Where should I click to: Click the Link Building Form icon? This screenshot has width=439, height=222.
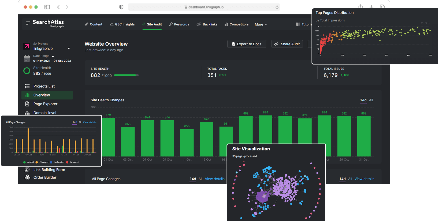click(27, 170)
